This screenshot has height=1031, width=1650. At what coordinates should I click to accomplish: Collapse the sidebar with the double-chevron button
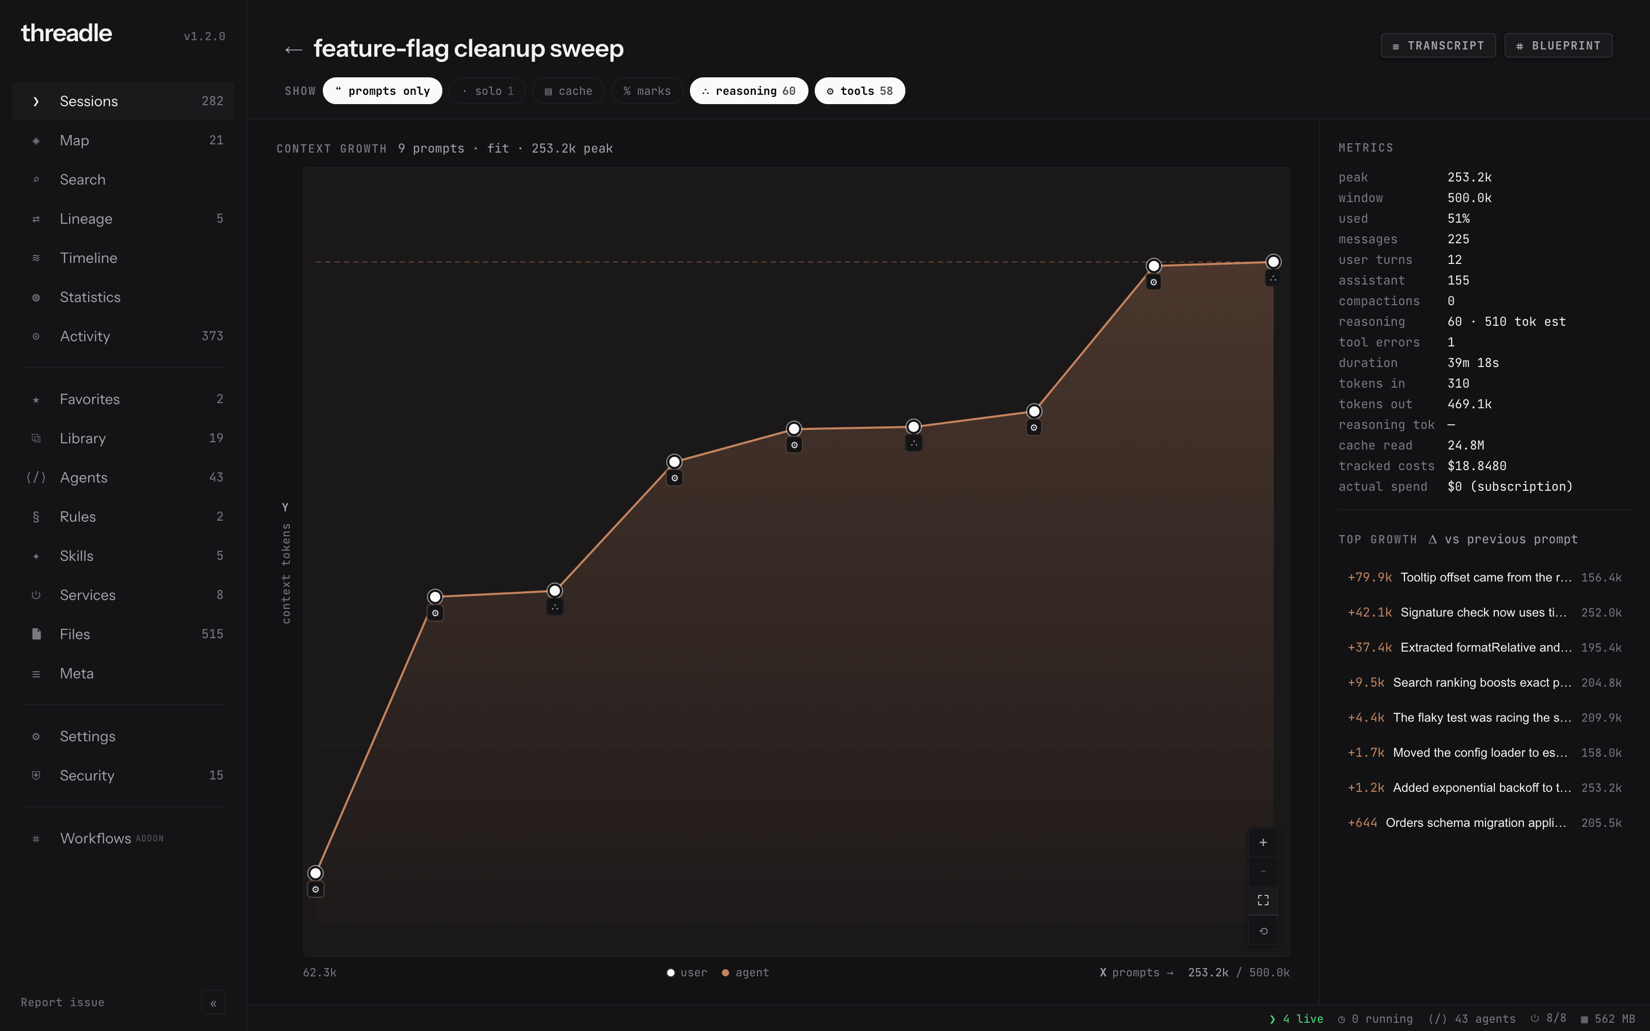(x=213, y=1002)
